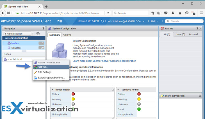This screenshot has width=205, height=119.
Task: Open the navigator history clock icon
Action: (x=38, y=34)
